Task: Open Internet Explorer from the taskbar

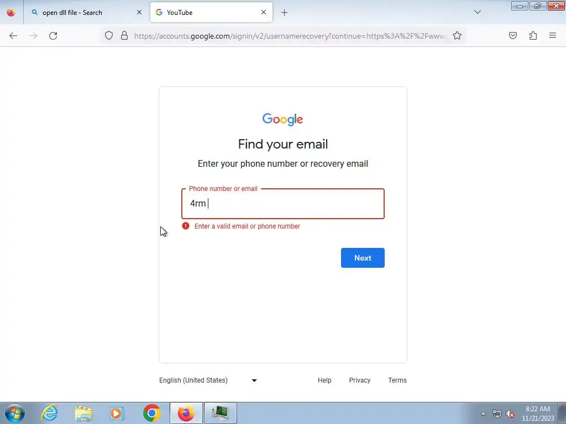Action: click(x=49, y=413)
